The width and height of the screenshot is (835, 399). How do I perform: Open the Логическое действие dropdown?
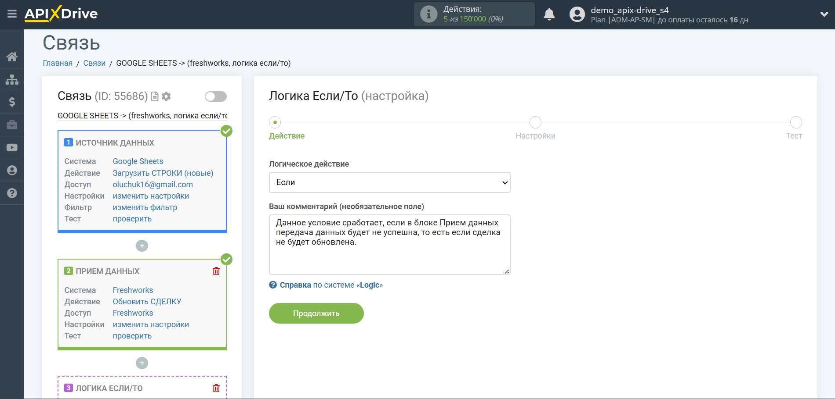coord(389,182)
